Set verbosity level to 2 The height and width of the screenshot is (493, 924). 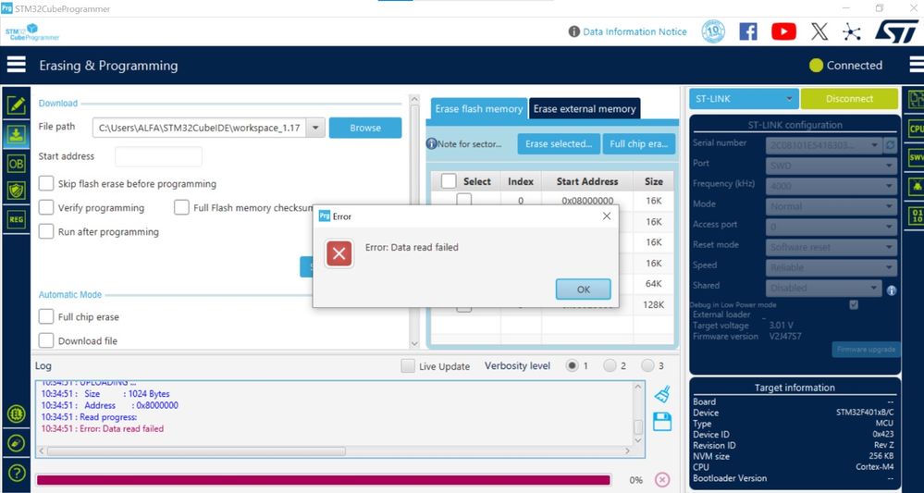610,365
